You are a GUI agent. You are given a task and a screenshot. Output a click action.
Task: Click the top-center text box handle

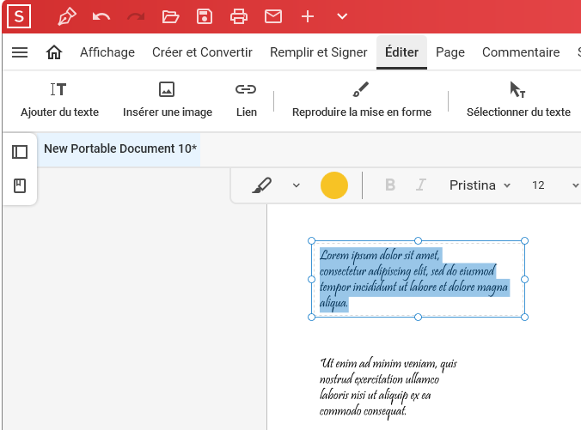(x=418, y=241)
